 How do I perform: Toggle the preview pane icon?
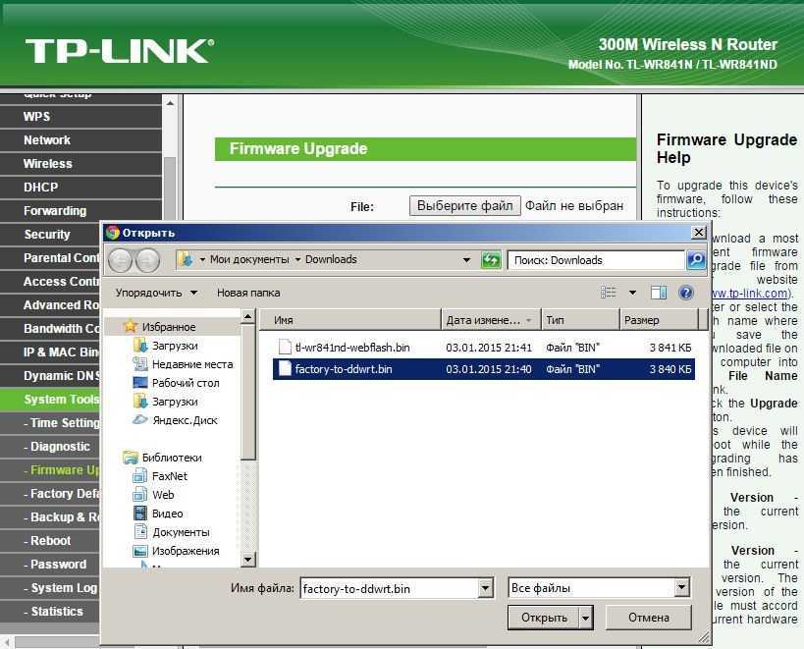coord(659,293)
